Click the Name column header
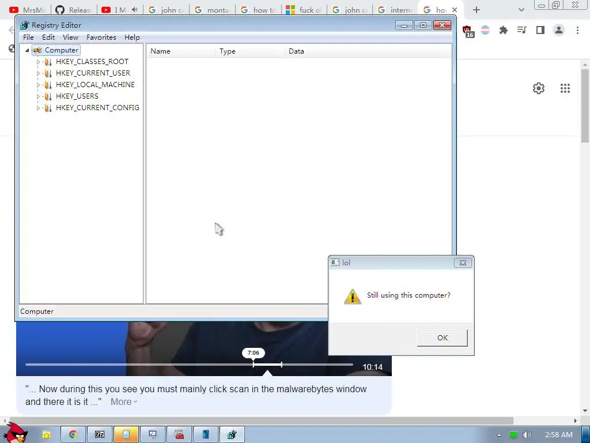Image resolution: width=590 pixels, height=443 pixels. [181, 51]
